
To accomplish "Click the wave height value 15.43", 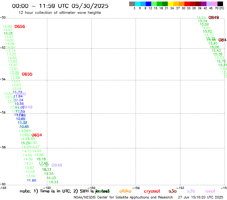I will point(216,50).
